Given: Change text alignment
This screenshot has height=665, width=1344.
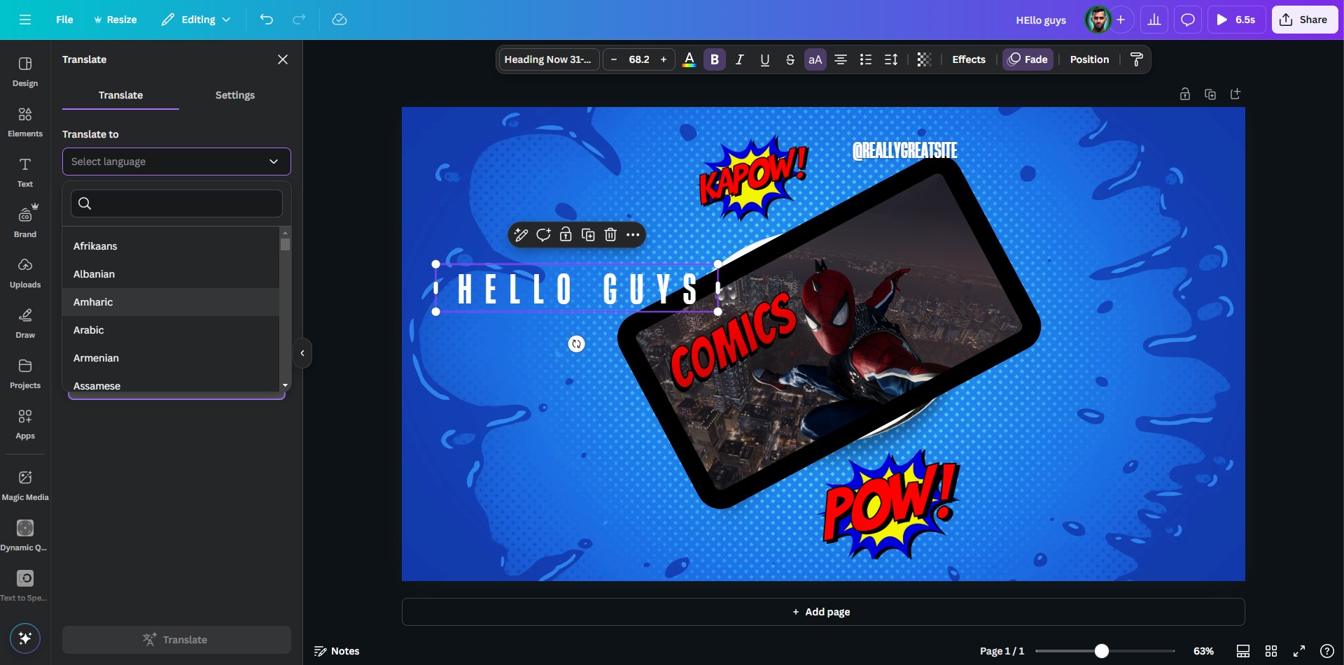Looking at the screenshot, I should point(841,59).
